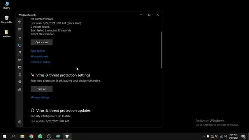Open the Allowed threats link
249x140 pixels.
coord(39,56)
